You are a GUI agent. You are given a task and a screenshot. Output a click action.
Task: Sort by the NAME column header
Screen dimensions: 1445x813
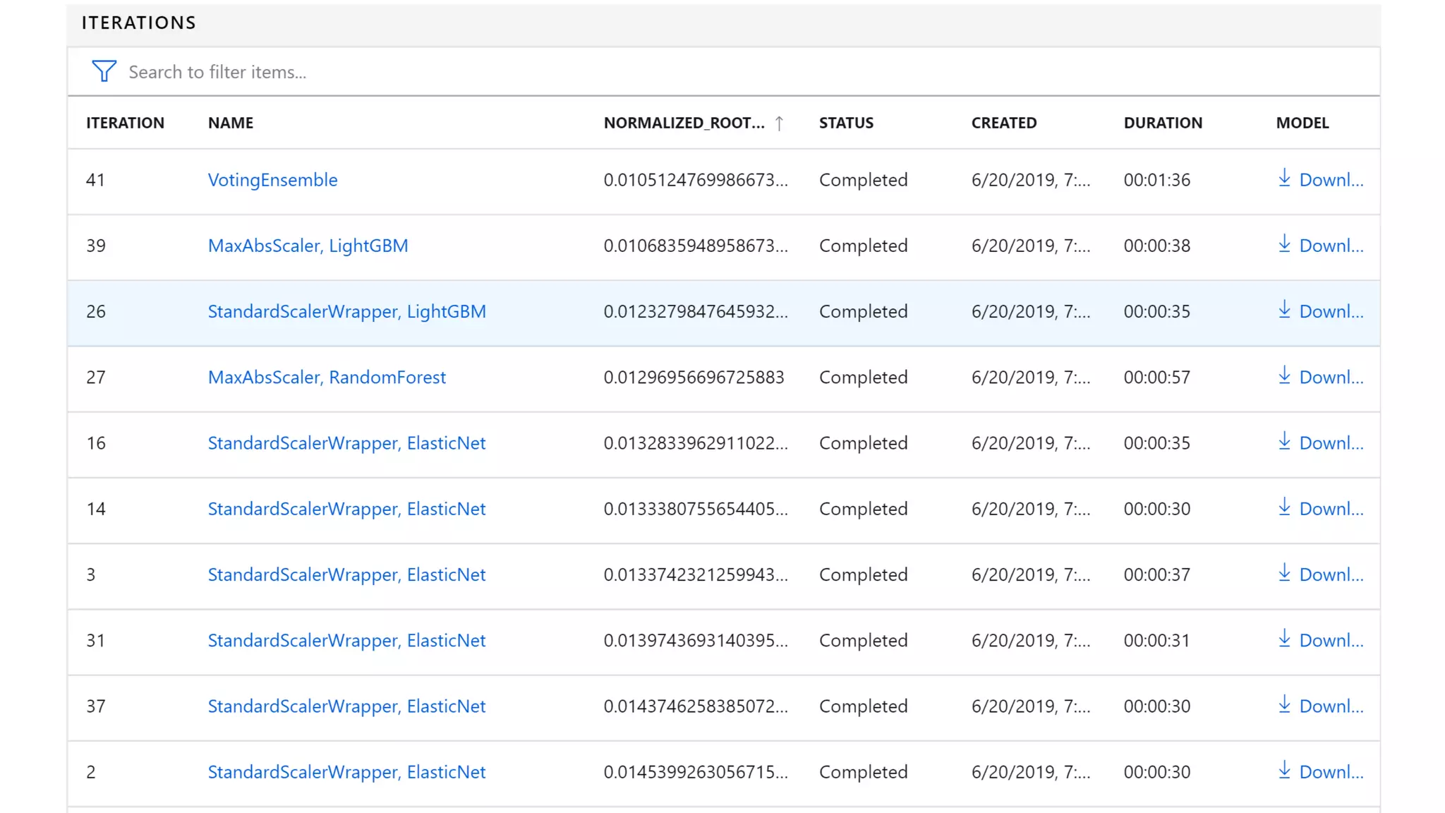pyautogui.click(x=230, y=123)
